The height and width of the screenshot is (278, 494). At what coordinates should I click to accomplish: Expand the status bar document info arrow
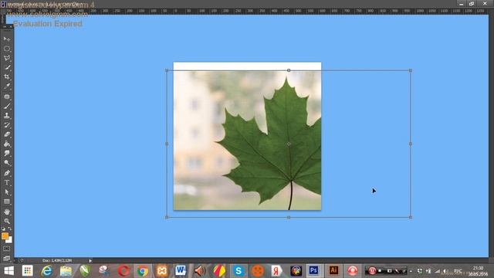tap(90, 261)
